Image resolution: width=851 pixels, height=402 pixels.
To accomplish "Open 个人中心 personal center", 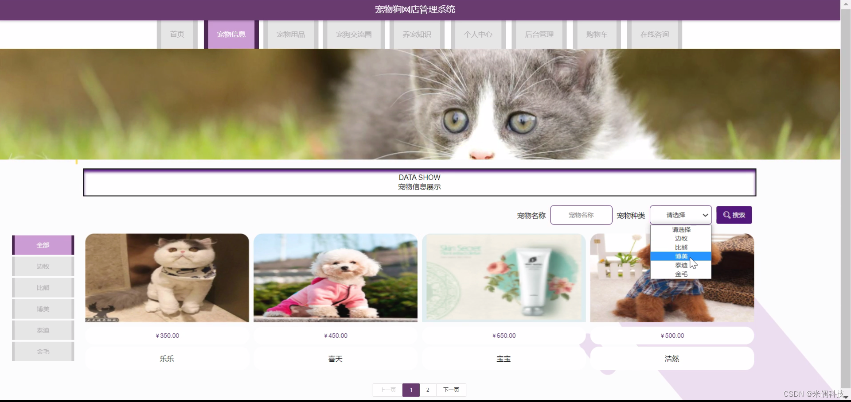I will coord(478,34).
